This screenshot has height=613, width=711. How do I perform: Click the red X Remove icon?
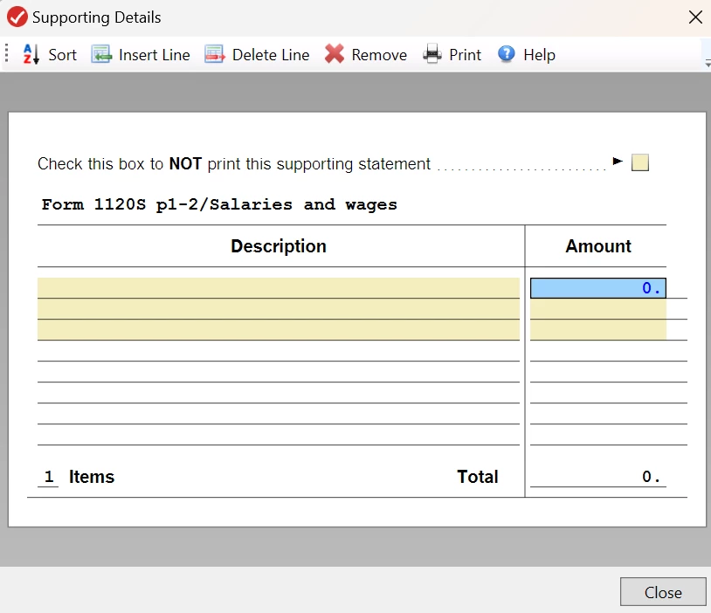[335, 54]
